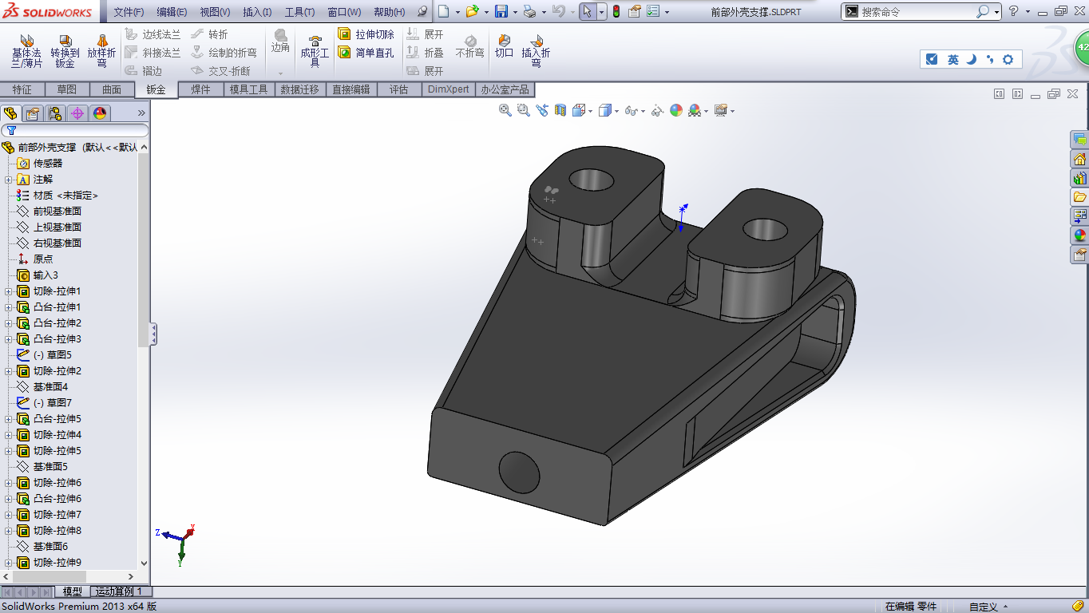Open the DisplayManager panel tab
This screenshot has width=1089, height=613.
click(100, 113)
